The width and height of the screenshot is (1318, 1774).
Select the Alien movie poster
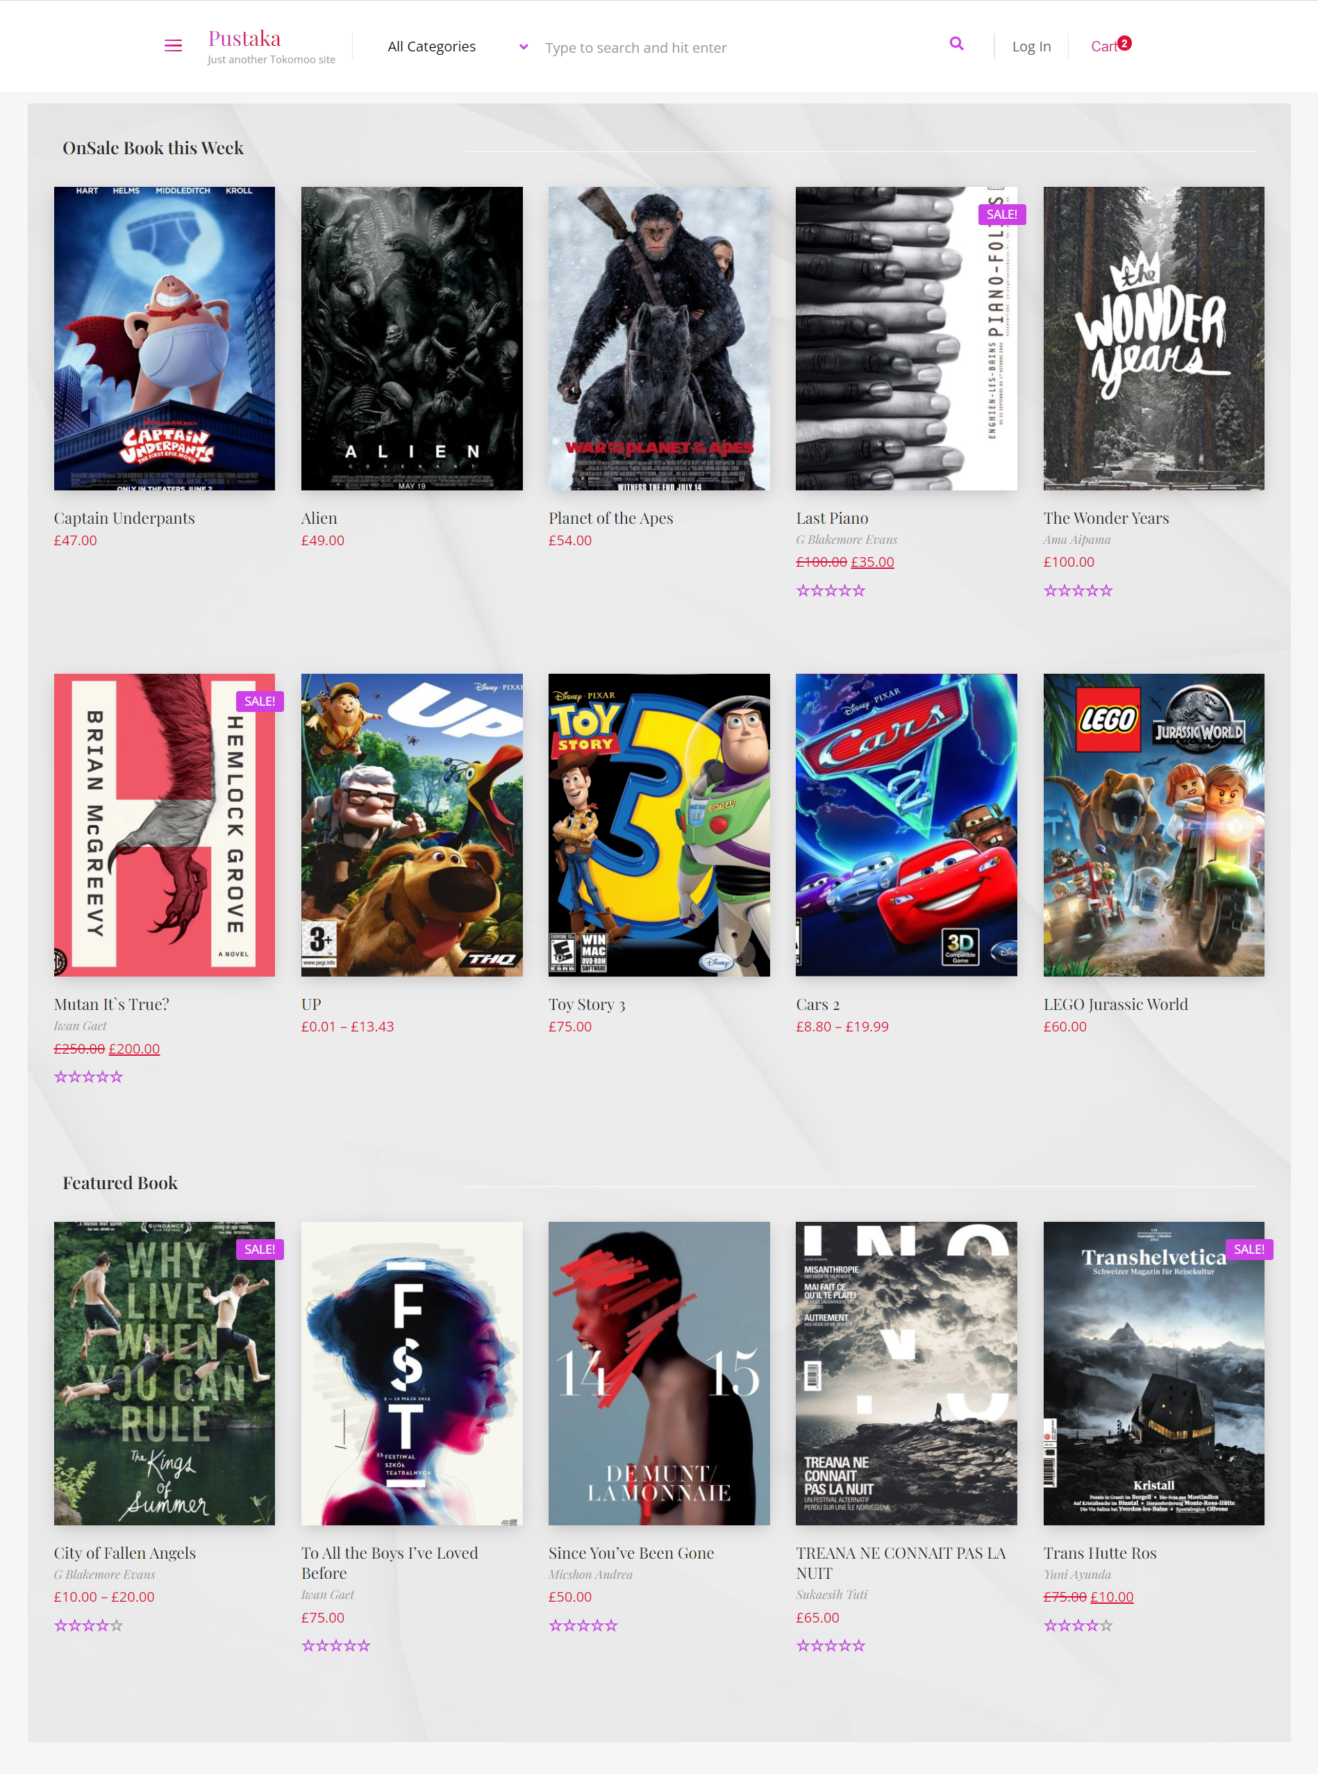(412, 338)
